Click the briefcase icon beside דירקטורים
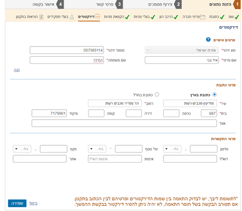Image resolution: width=242 pixels, height=211 pixels. pos(97,16)
